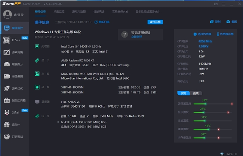Open the 硬件监控 sidebar item
This screenshot has height=156, width=243.
[15, 28]
